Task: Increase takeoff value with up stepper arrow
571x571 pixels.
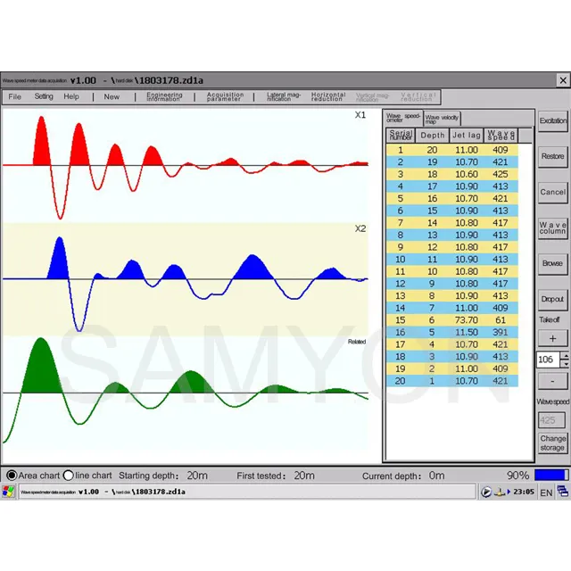Action: point(565,356)
